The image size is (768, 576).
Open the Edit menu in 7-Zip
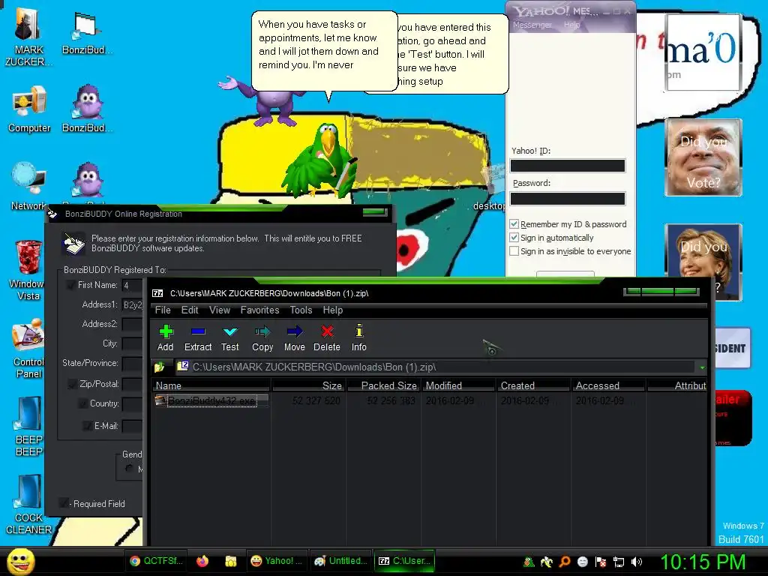click(x=190, y=310)
